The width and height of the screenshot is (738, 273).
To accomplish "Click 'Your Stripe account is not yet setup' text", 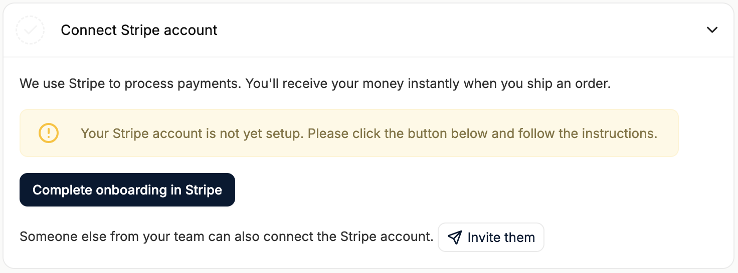I will pos(191,133).
